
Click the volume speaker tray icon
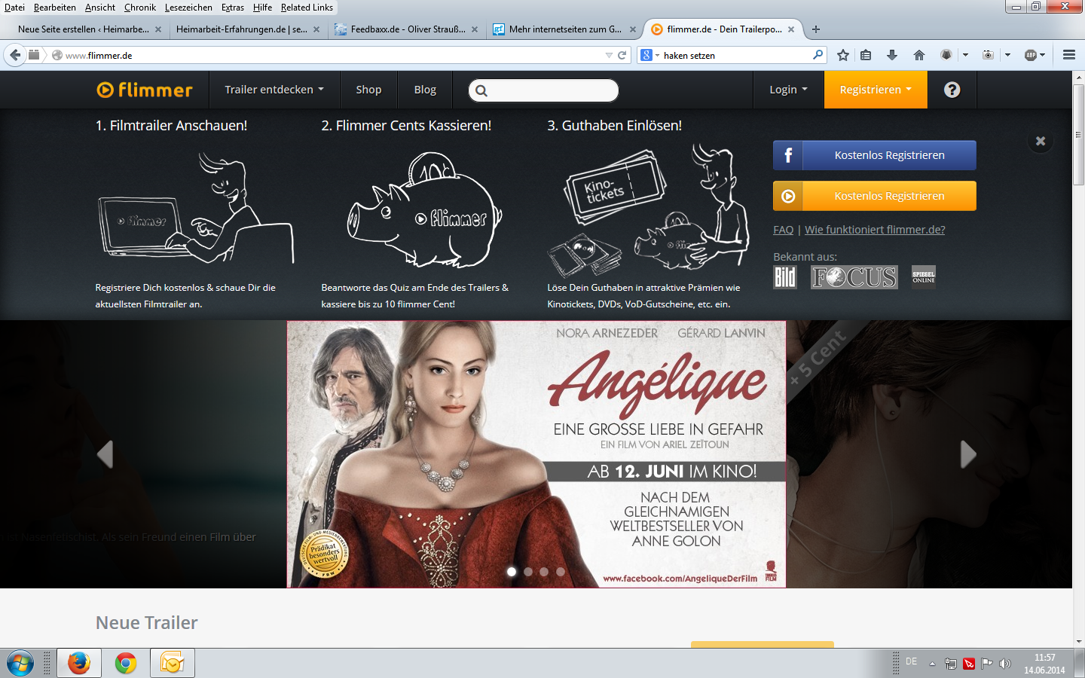coord(1004,664)
